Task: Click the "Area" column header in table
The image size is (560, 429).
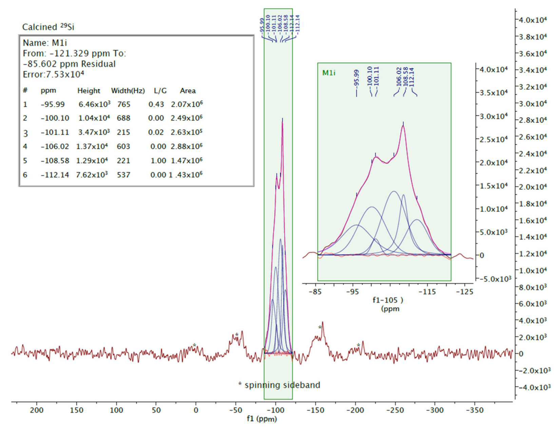Action: (x=188, y=91)
